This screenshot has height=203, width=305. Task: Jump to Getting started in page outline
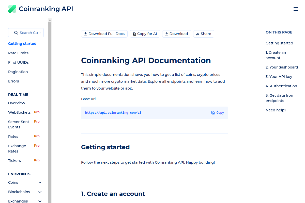tap(279, 43)
